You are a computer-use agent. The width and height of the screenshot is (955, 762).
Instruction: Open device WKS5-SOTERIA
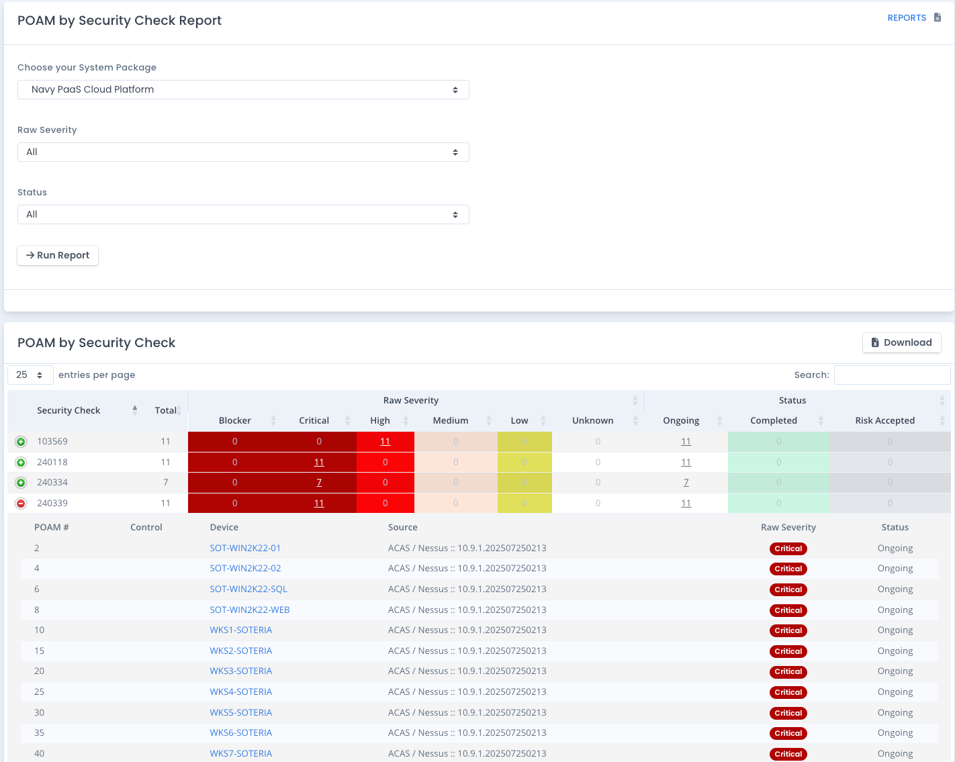241,712
